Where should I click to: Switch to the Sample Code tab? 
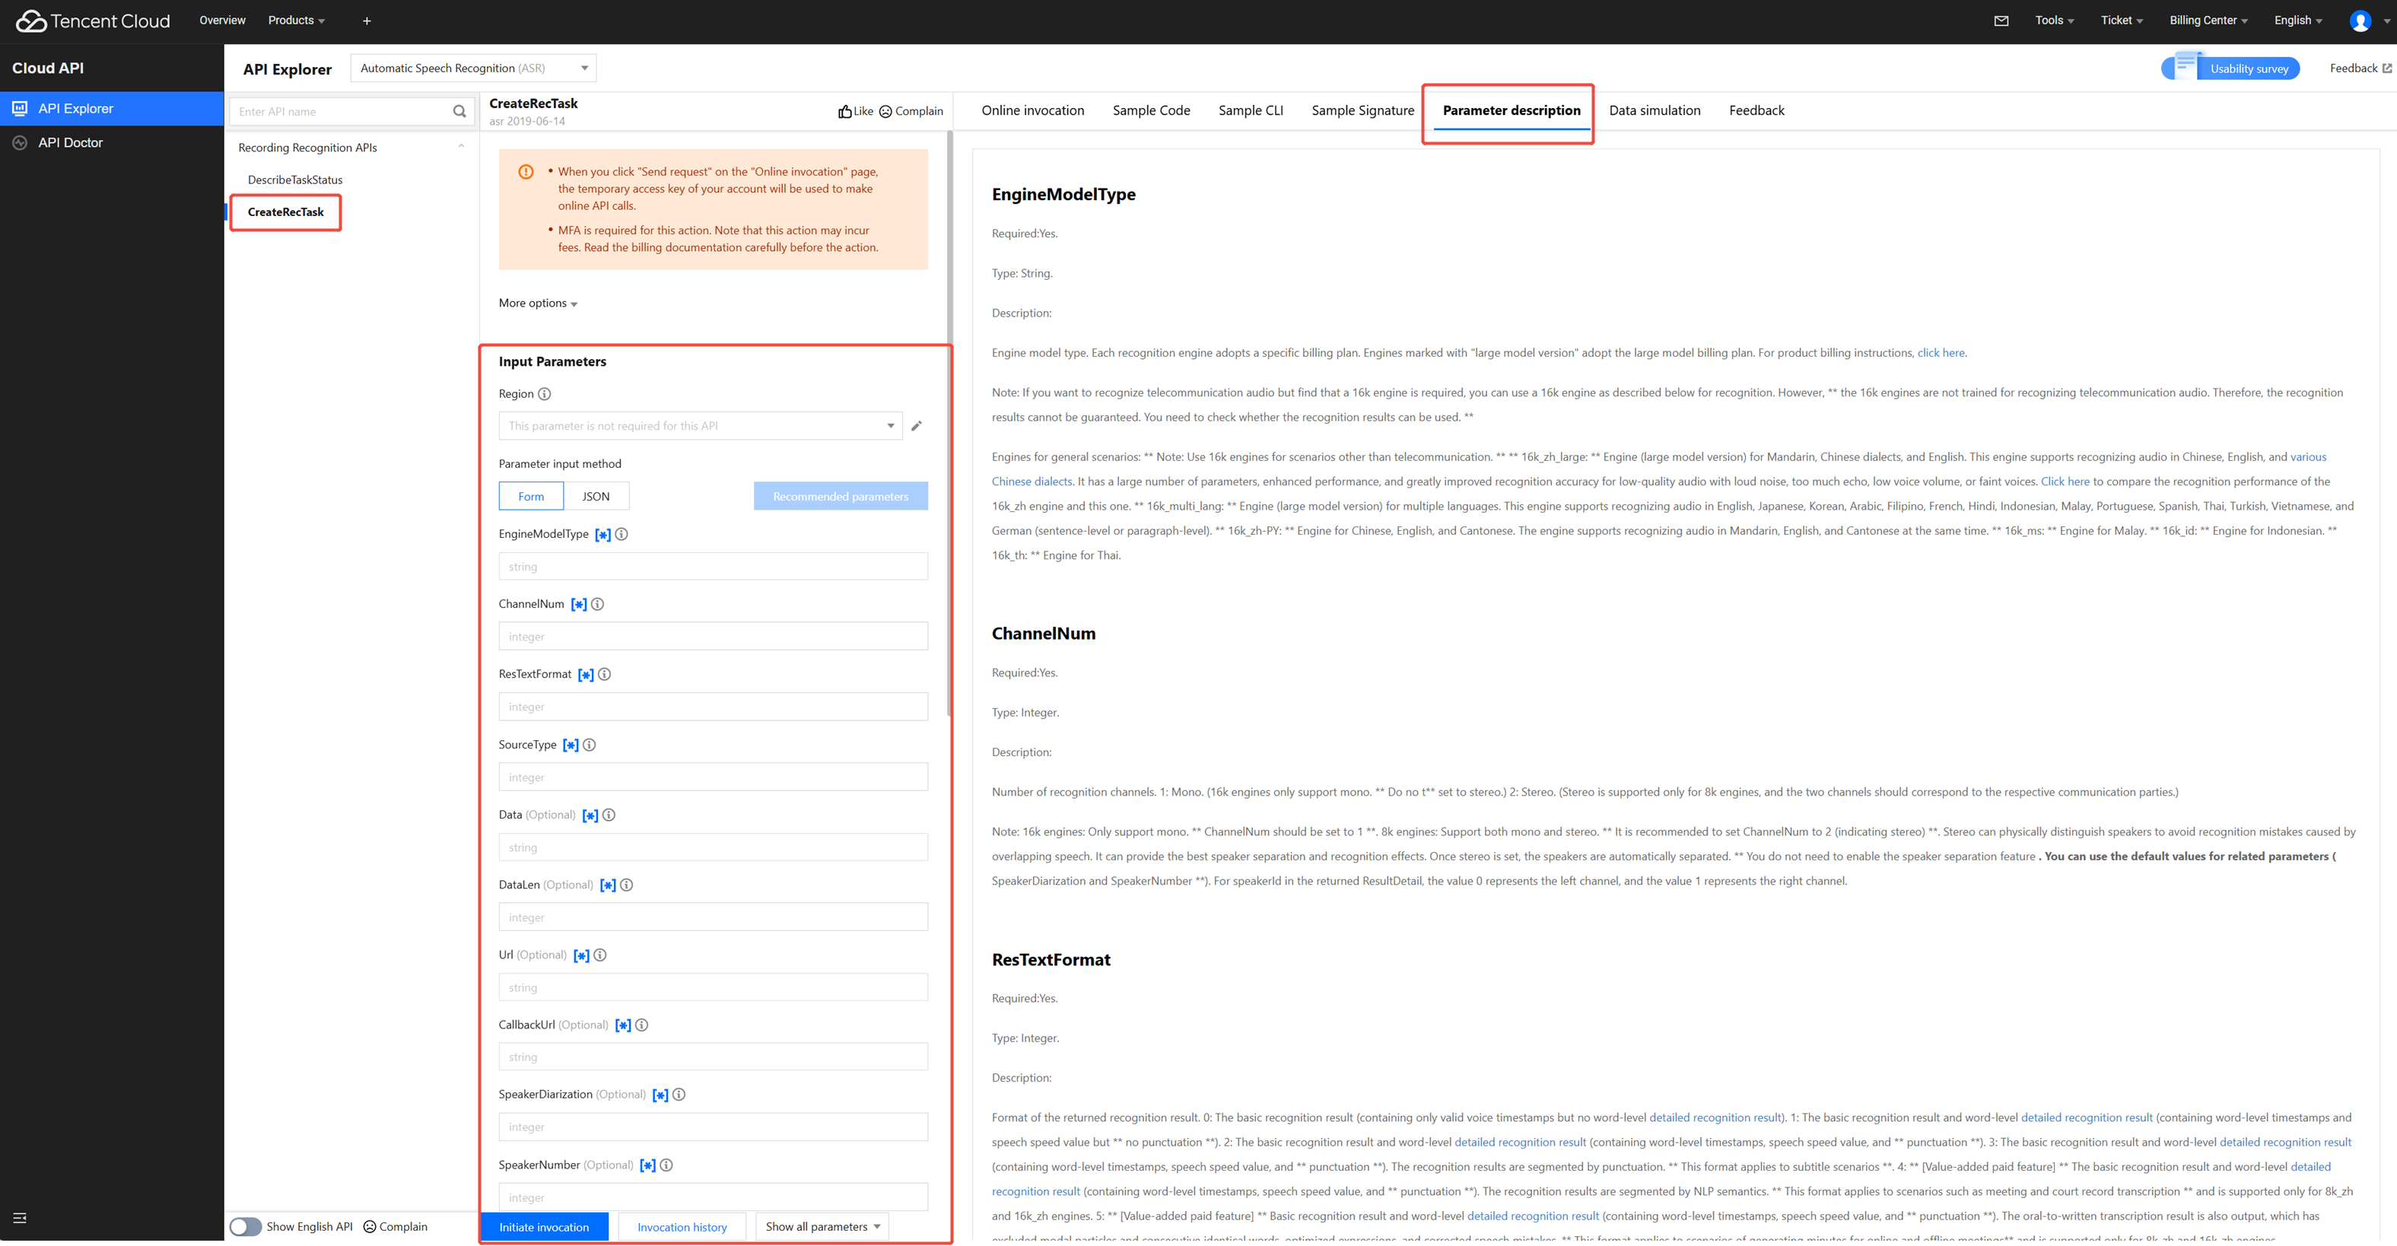pyautogui.click(x=1151, y=111)
